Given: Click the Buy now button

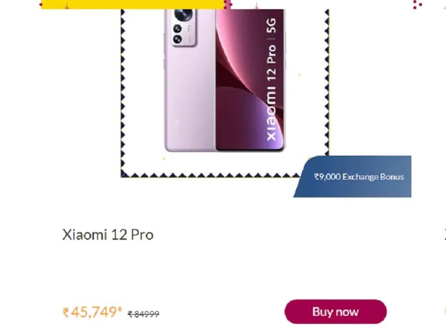Looking at the screenshot, I should tap(335, 312).
